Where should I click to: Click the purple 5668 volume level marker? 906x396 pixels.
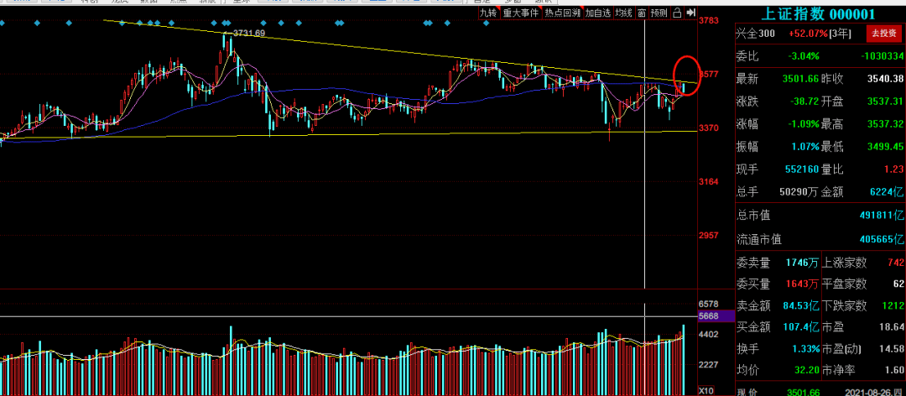[x=709, y=316]
